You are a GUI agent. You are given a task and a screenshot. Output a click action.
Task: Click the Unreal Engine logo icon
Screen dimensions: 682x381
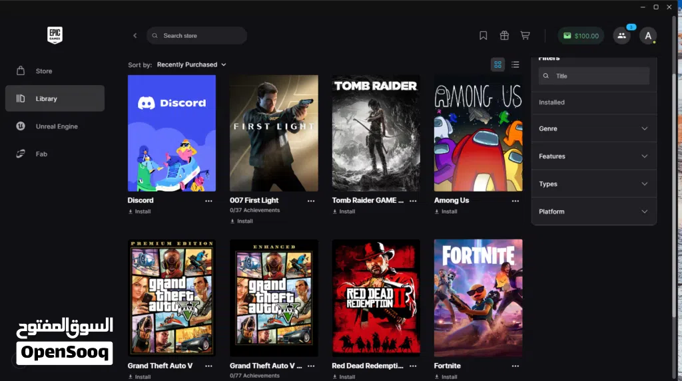click(21, 126)
